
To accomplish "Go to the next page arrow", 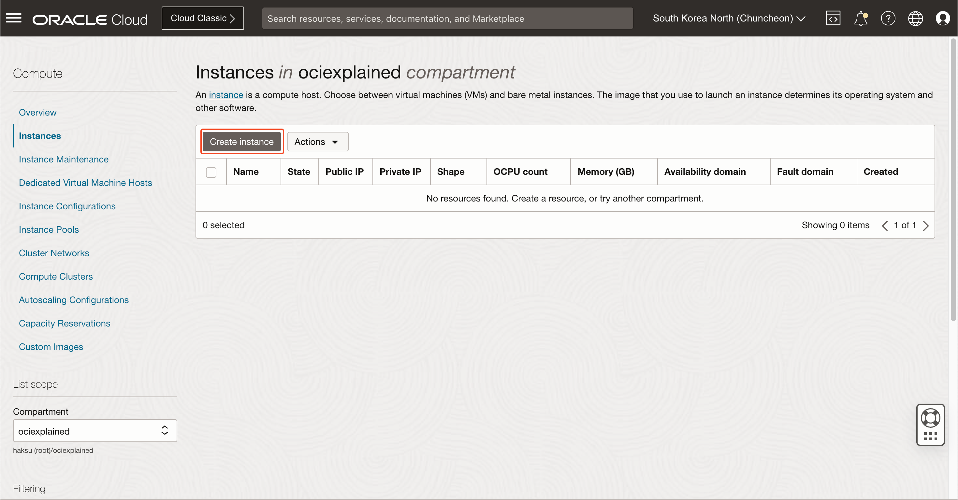I will [926, 226].
